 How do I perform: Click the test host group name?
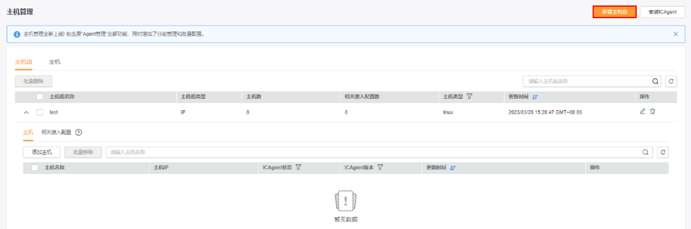pos(54,112)
